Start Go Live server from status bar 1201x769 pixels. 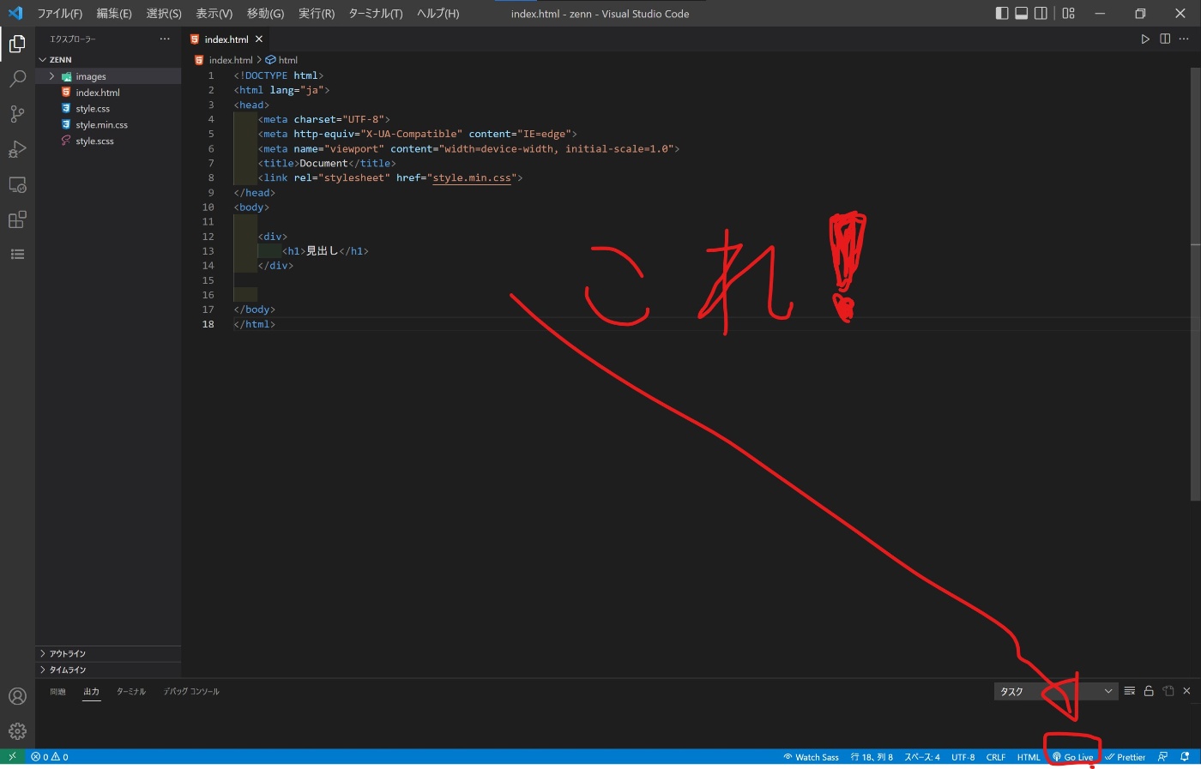[x=1073, y=757]
